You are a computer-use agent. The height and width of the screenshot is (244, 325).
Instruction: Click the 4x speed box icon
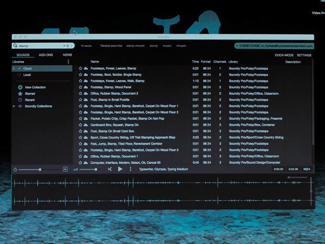(65, 169)
